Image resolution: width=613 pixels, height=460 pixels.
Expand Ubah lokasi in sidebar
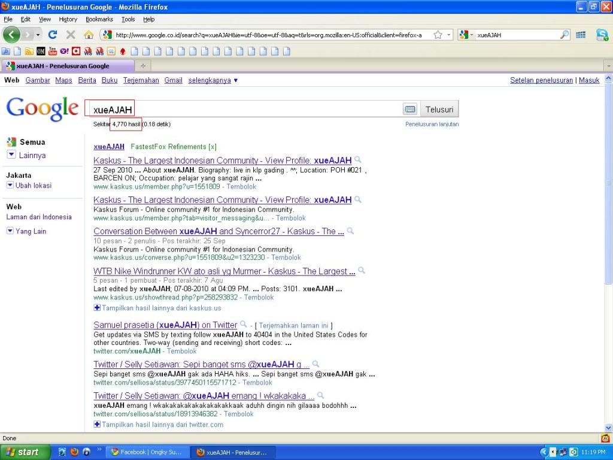click(29, 186)
